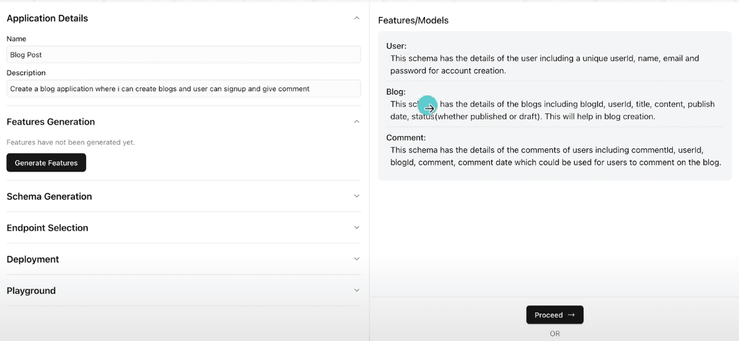Click the Features/Models panel heading

[x=413, y=20]
